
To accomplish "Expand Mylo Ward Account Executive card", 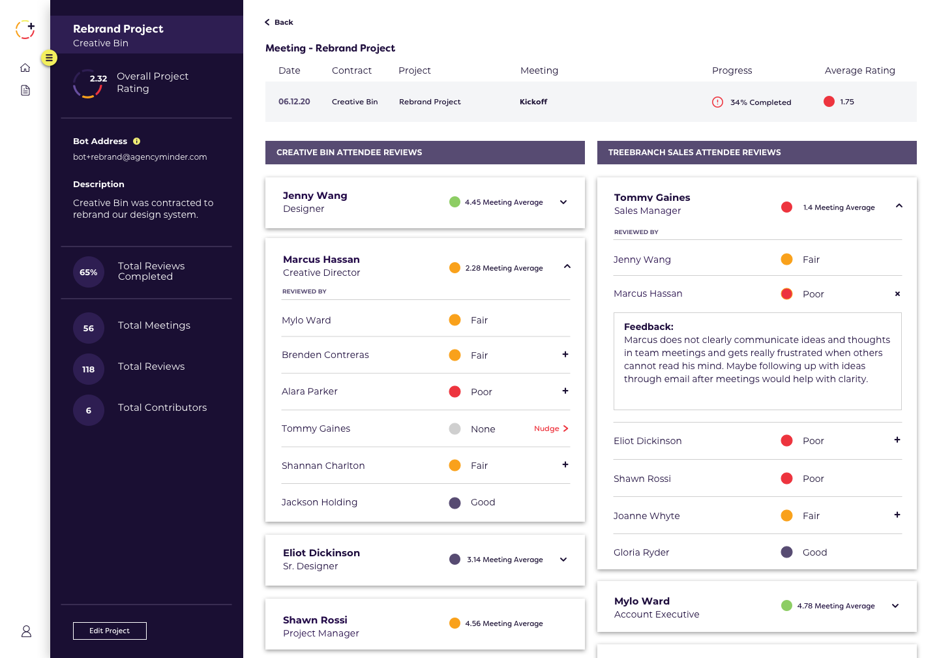I will pos(895,606).
